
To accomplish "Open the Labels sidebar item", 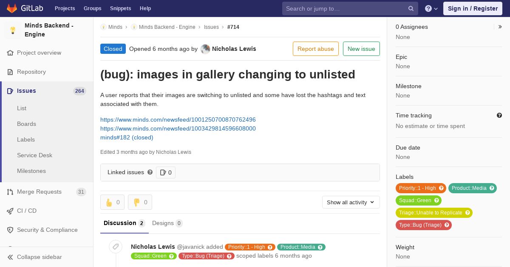I will pyautogui.click(x=26, y=140).
